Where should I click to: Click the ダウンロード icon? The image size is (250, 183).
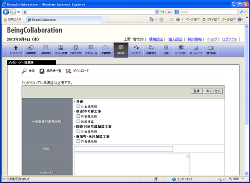pyautogui.click(x=68, y=71)
